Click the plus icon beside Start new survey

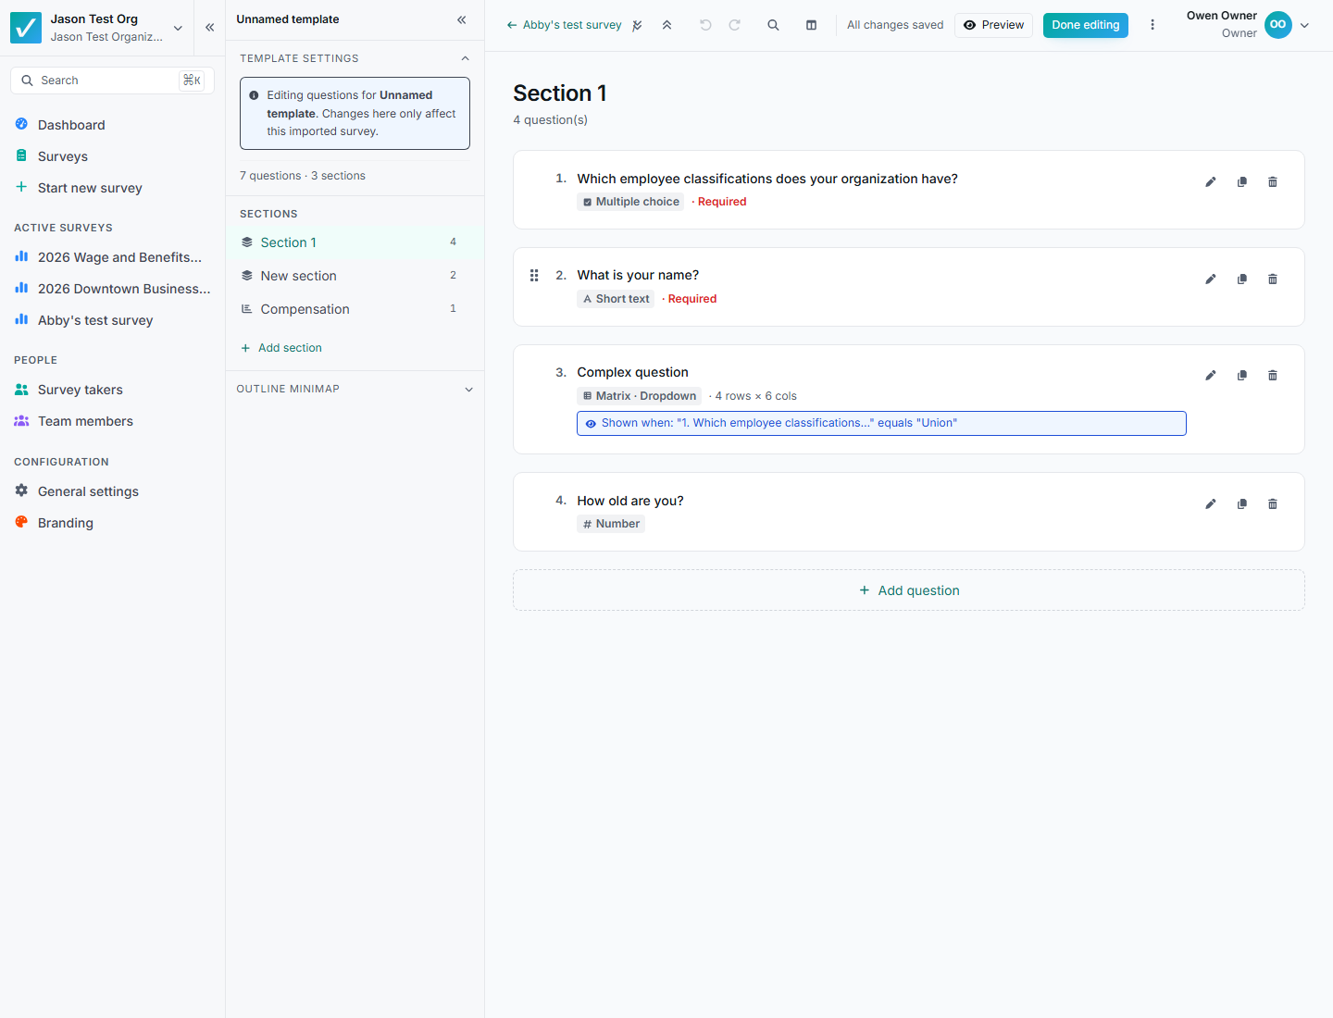click(21, 187)
